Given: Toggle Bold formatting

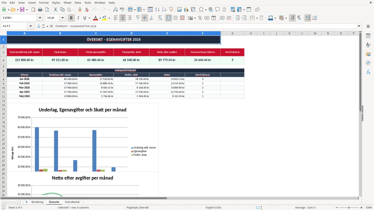Looking at the screenshot, I should click(x=71, y=18).
